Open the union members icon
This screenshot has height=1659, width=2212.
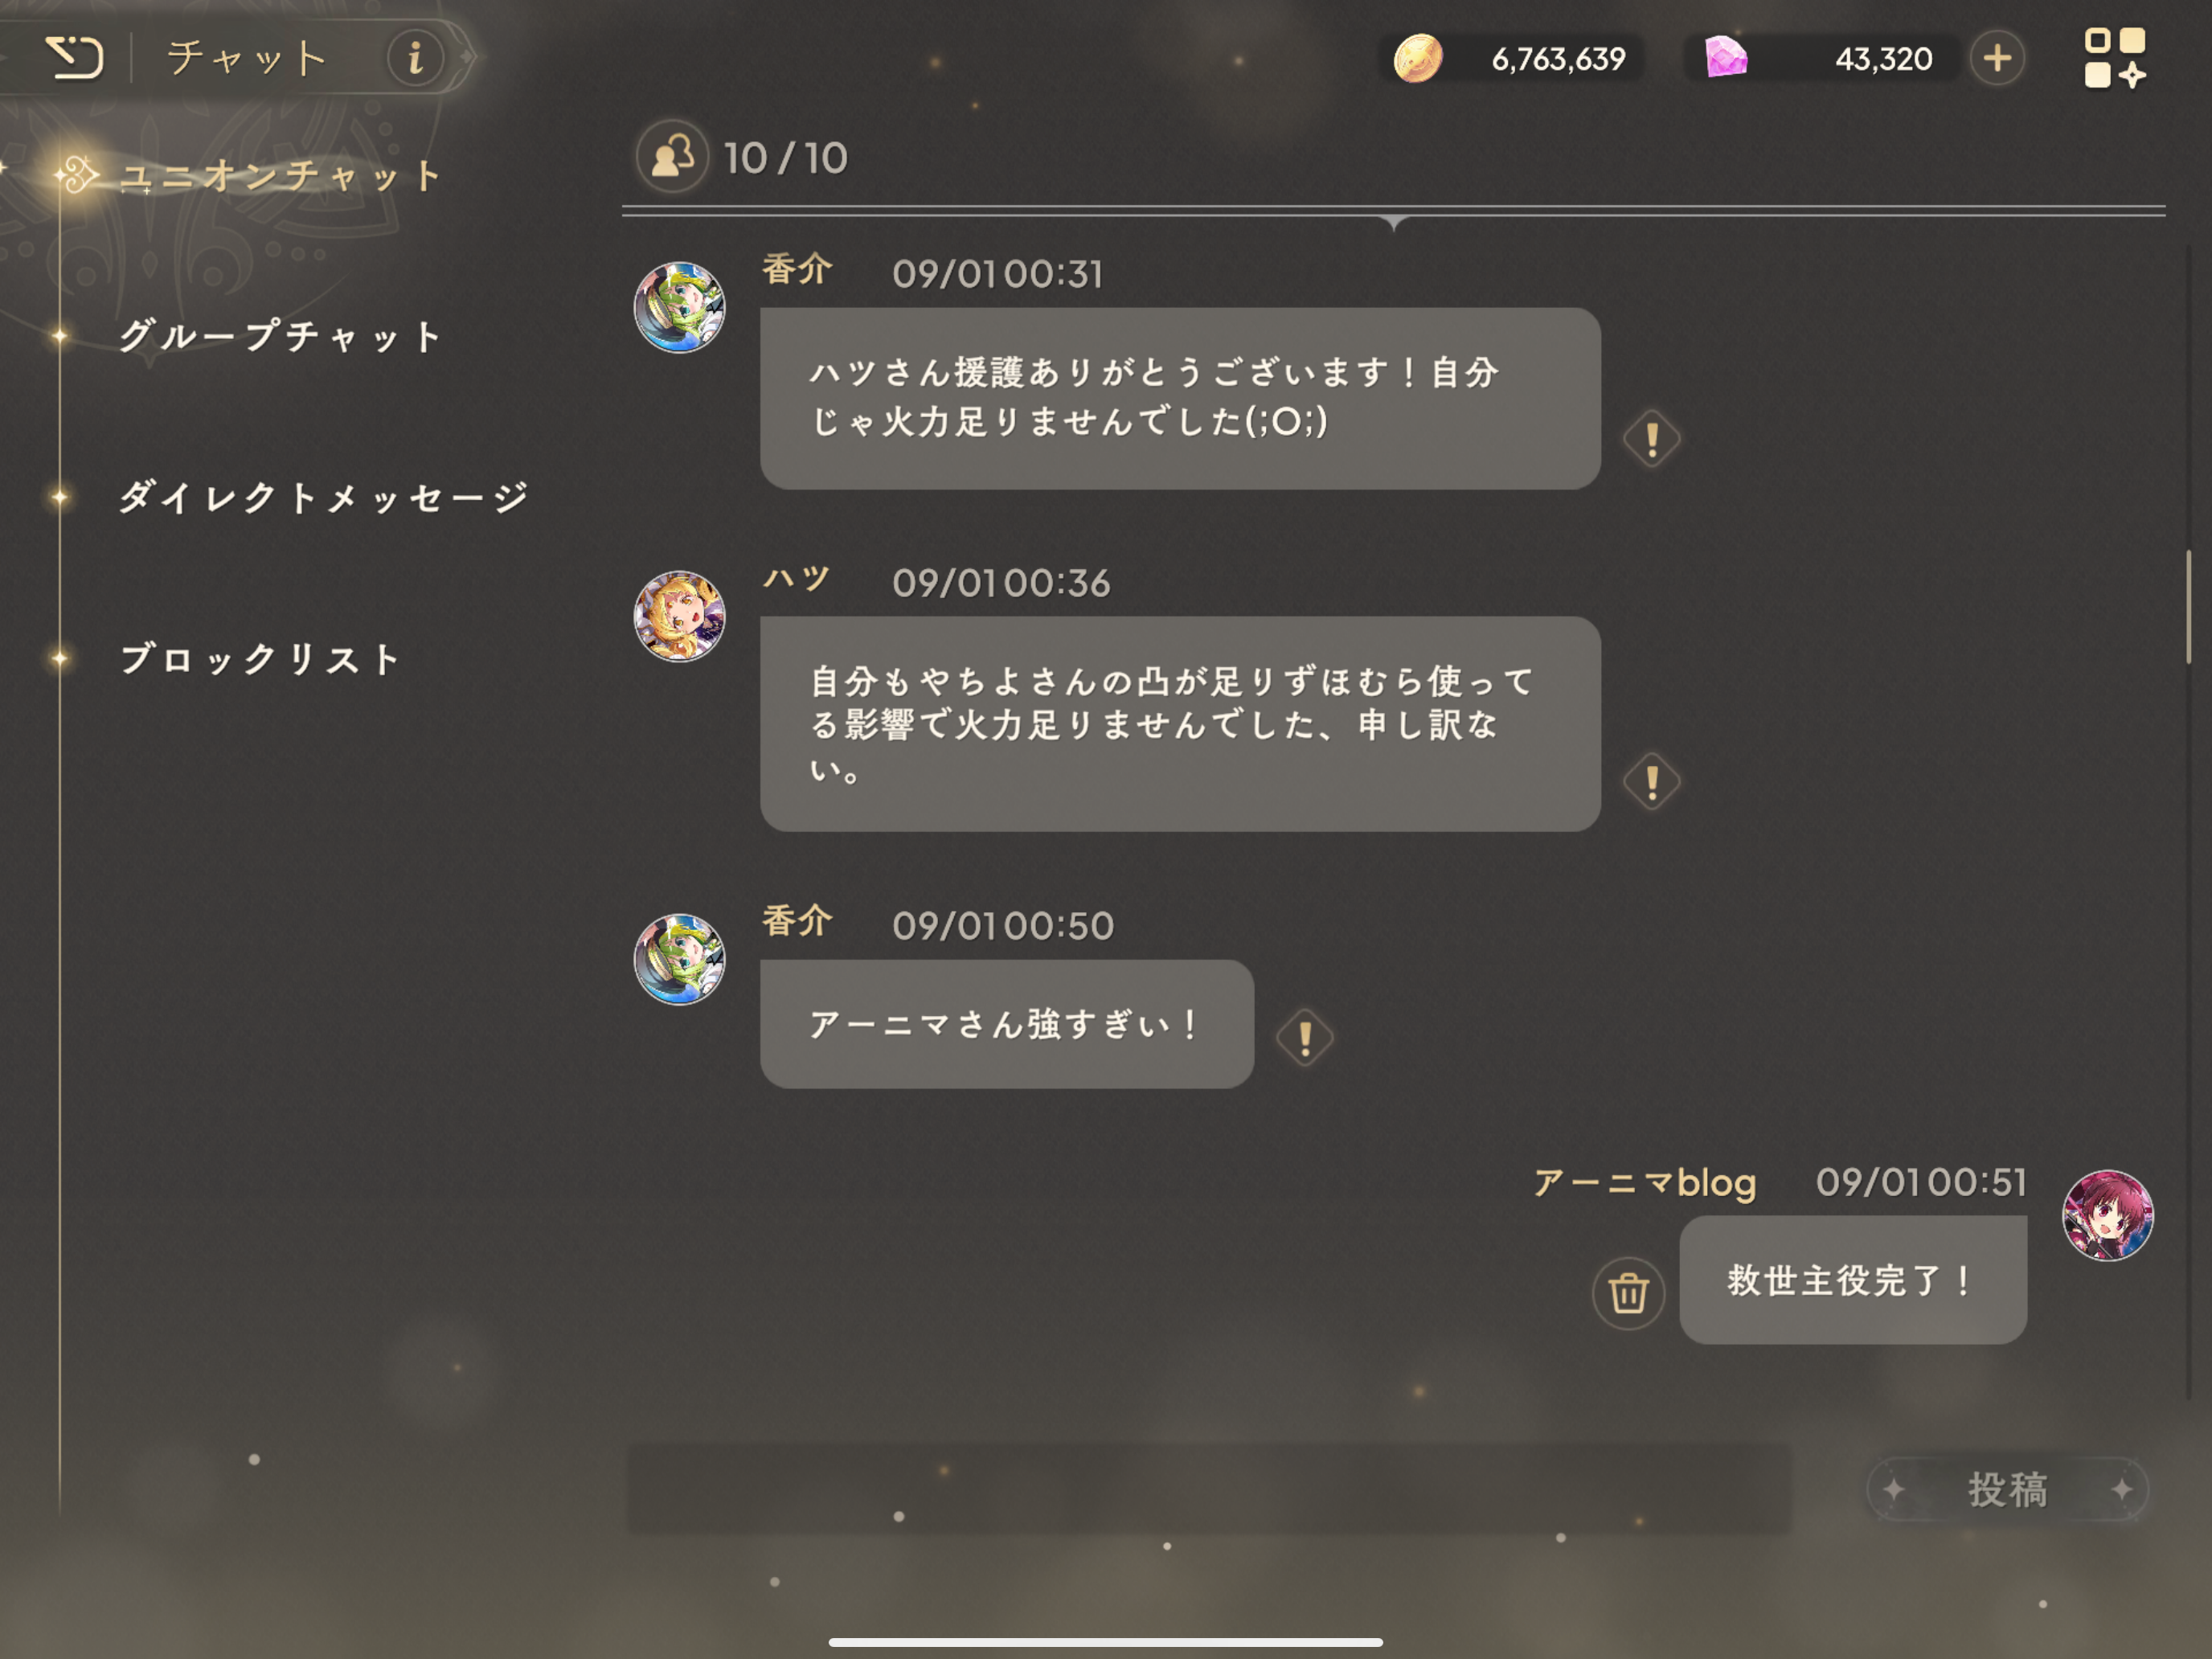672,157
